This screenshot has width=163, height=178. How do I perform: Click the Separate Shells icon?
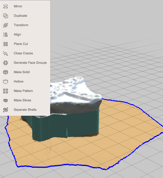[x=6, y=110]
